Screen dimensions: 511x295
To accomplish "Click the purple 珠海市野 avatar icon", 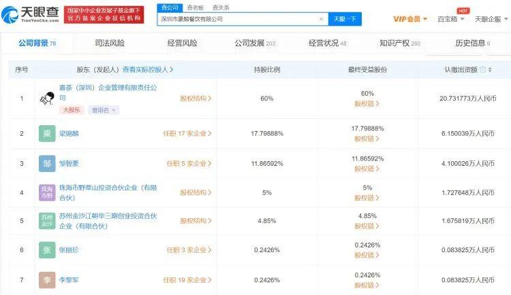I will pos(47,192).
